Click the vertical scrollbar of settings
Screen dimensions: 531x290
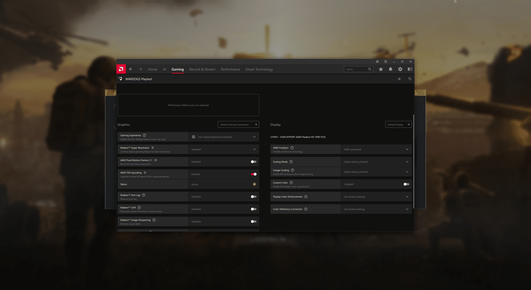point(414,162)
